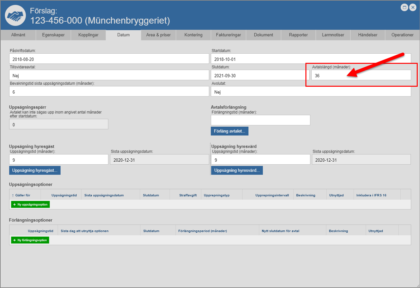Click the Påskriftsdatum date field

tap(109, 59)
